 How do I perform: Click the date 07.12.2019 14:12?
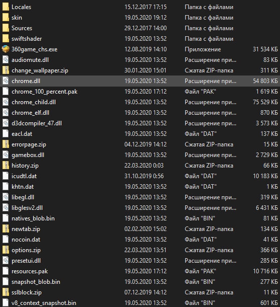coord(146,292)
